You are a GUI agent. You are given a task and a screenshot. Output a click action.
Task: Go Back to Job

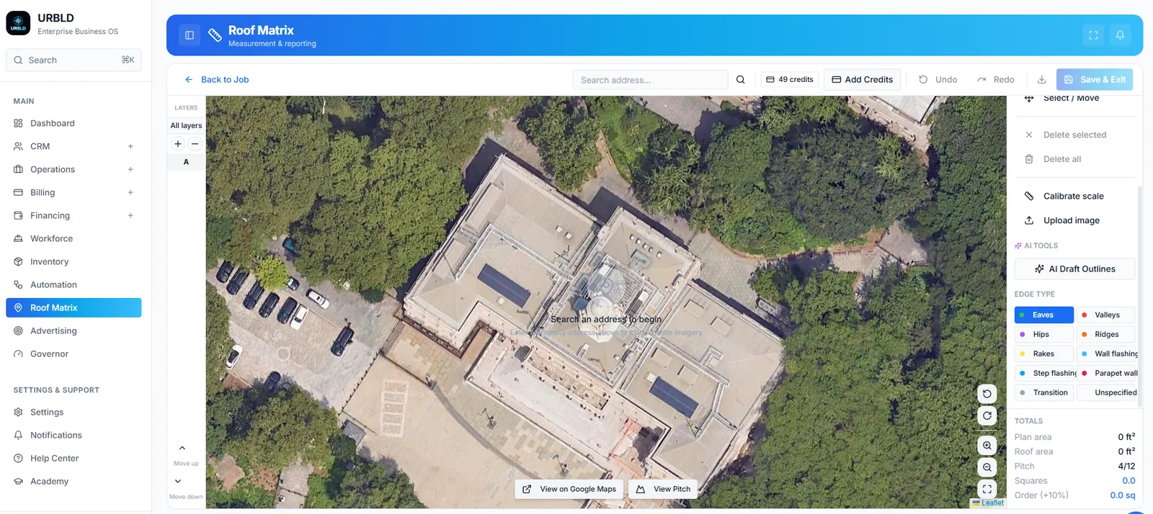click(x=217, y=80)
